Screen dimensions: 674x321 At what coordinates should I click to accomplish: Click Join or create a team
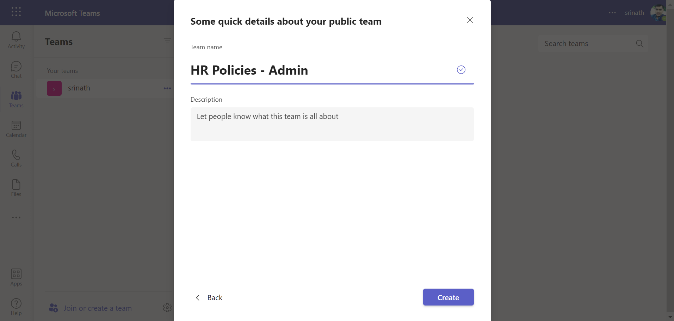click(x=97, y=308)
